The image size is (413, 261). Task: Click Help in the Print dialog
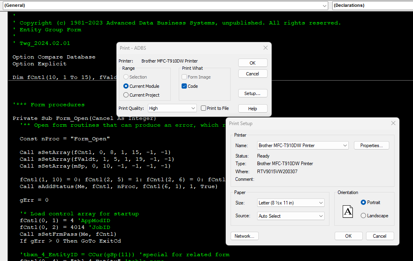coord(252,109)
